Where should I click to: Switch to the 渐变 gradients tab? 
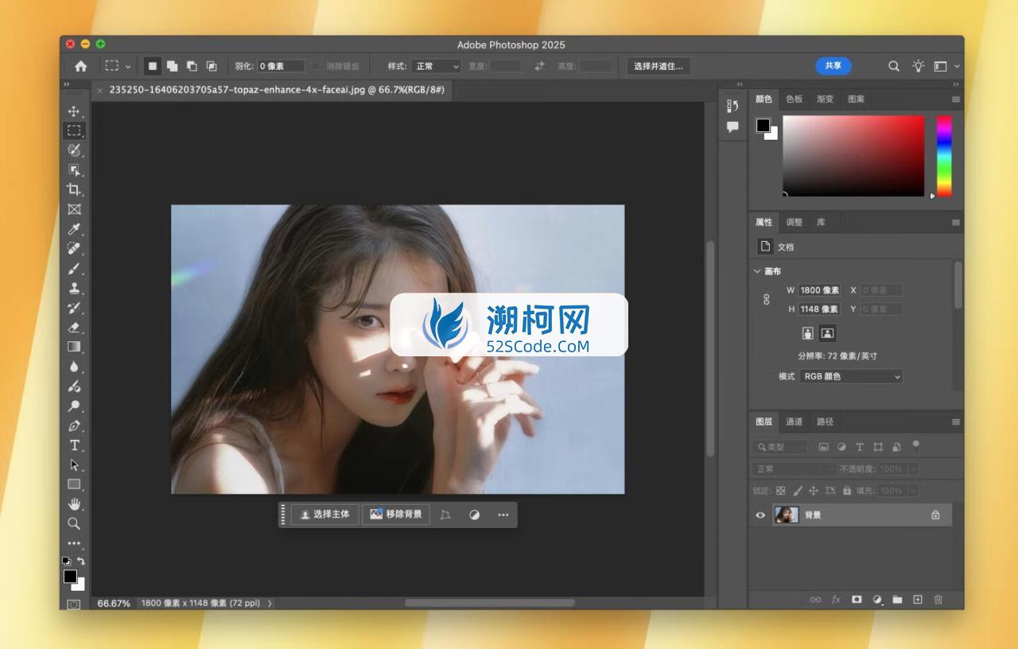825,99
